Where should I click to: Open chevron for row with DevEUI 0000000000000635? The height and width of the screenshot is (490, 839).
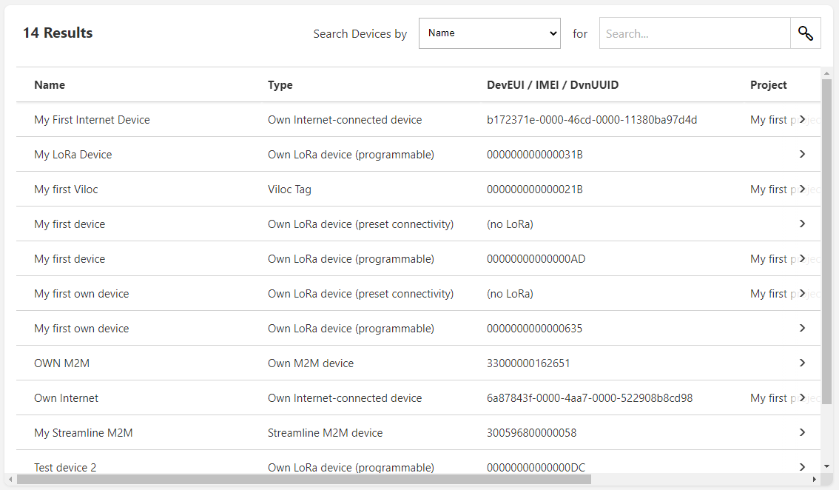click(802, 329)
